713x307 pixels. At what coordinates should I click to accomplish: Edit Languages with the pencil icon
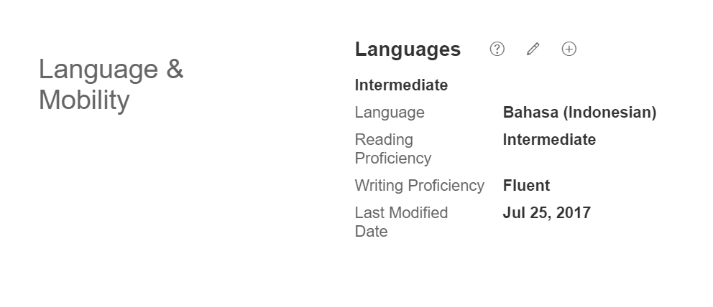(533, 49)
